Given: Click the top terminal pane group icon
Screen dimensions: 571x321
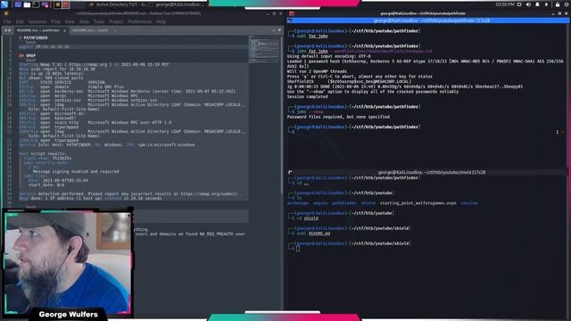Looking at the screenshot, I should click(289, 21).
